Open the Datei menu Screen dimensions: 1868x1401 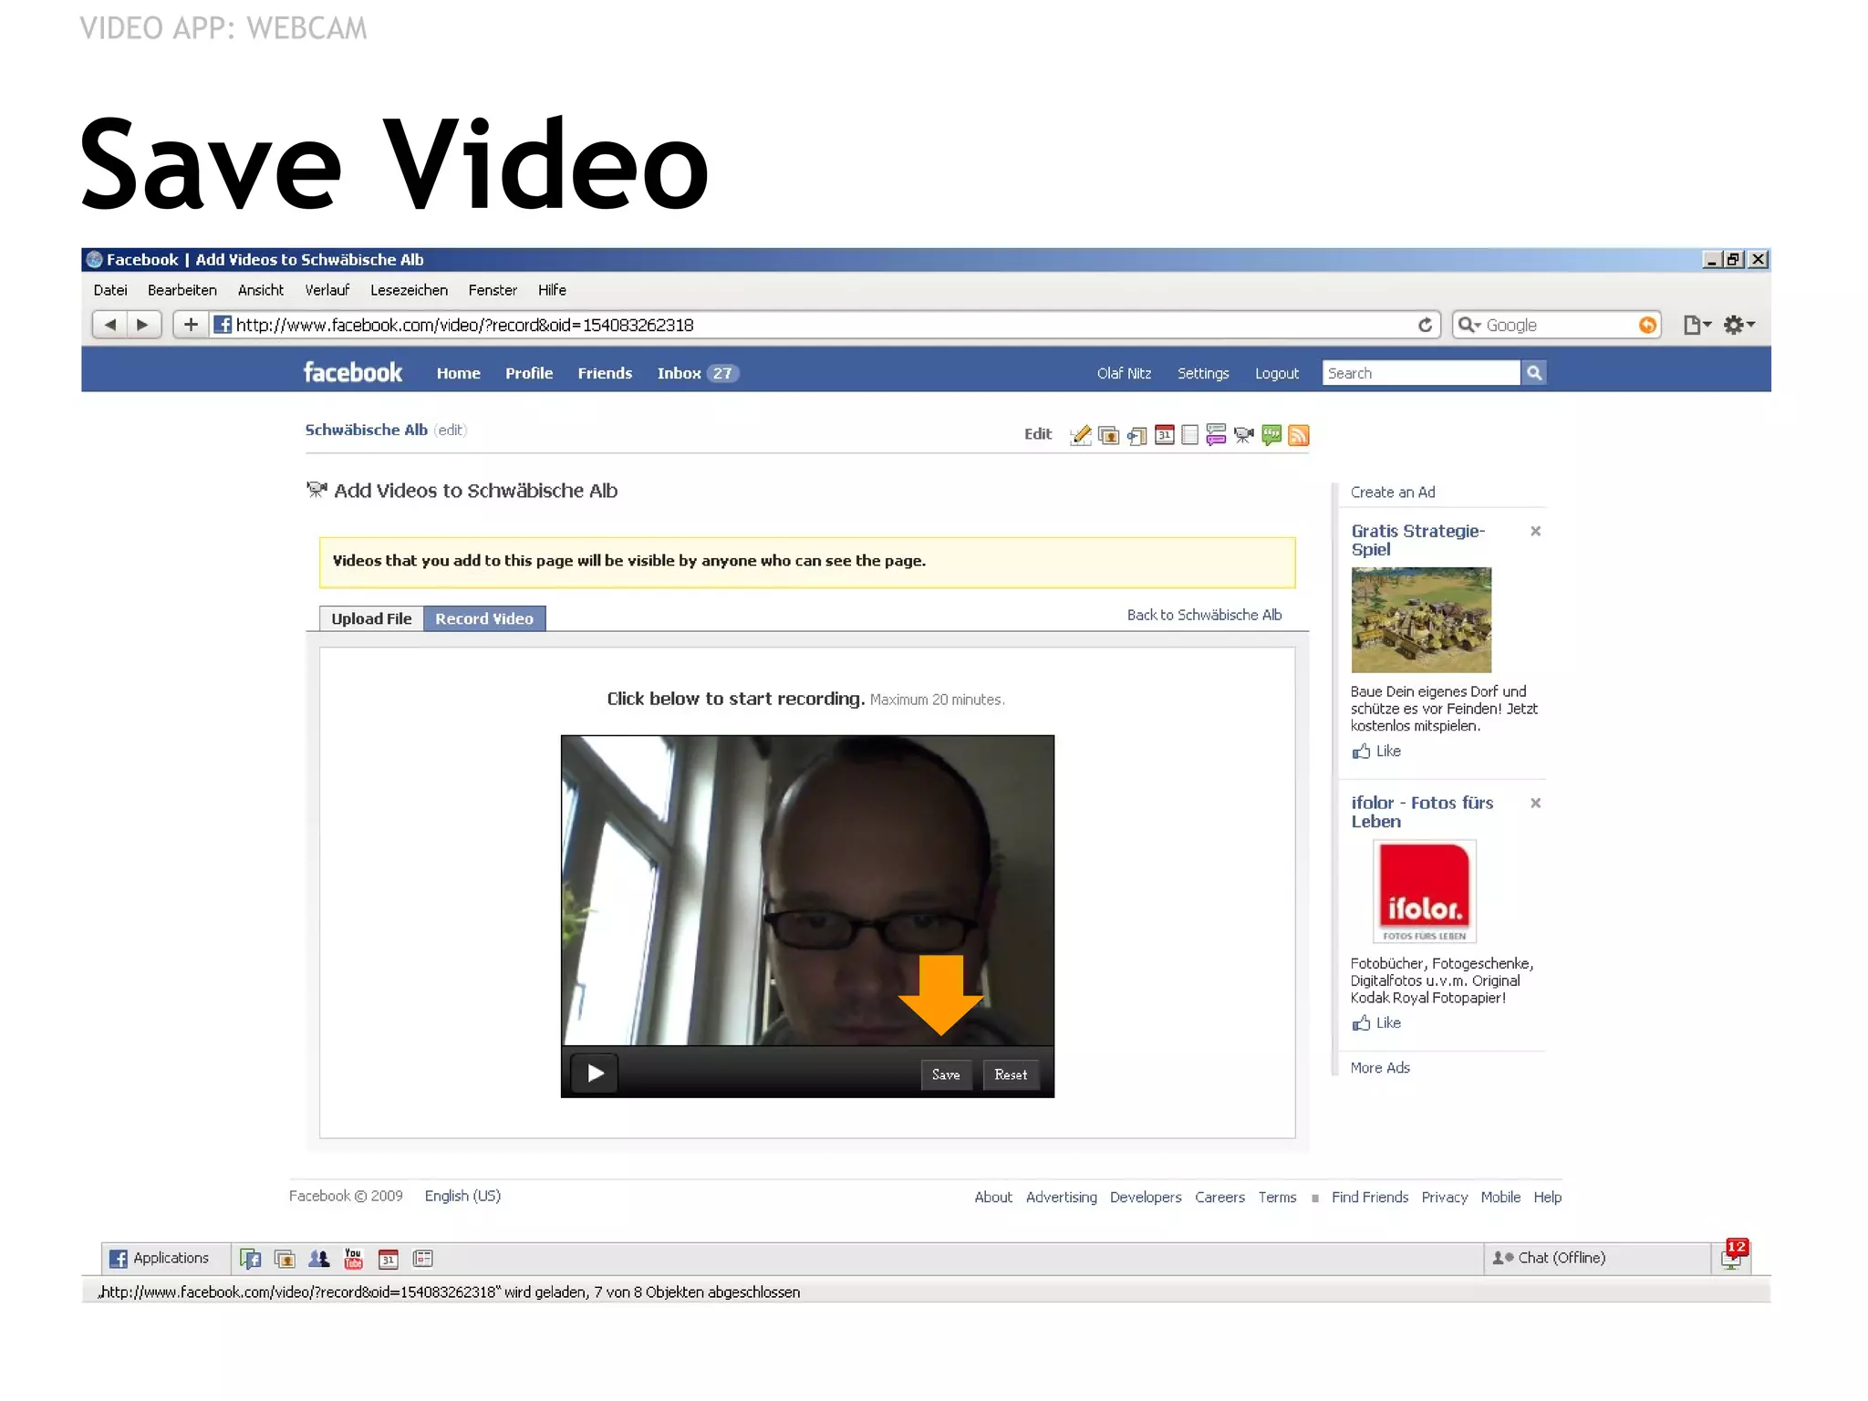pos(110,290)
